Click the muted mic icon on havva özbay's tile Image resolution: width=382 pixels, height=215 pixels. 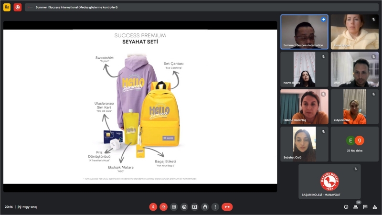[x=323, y=57]
